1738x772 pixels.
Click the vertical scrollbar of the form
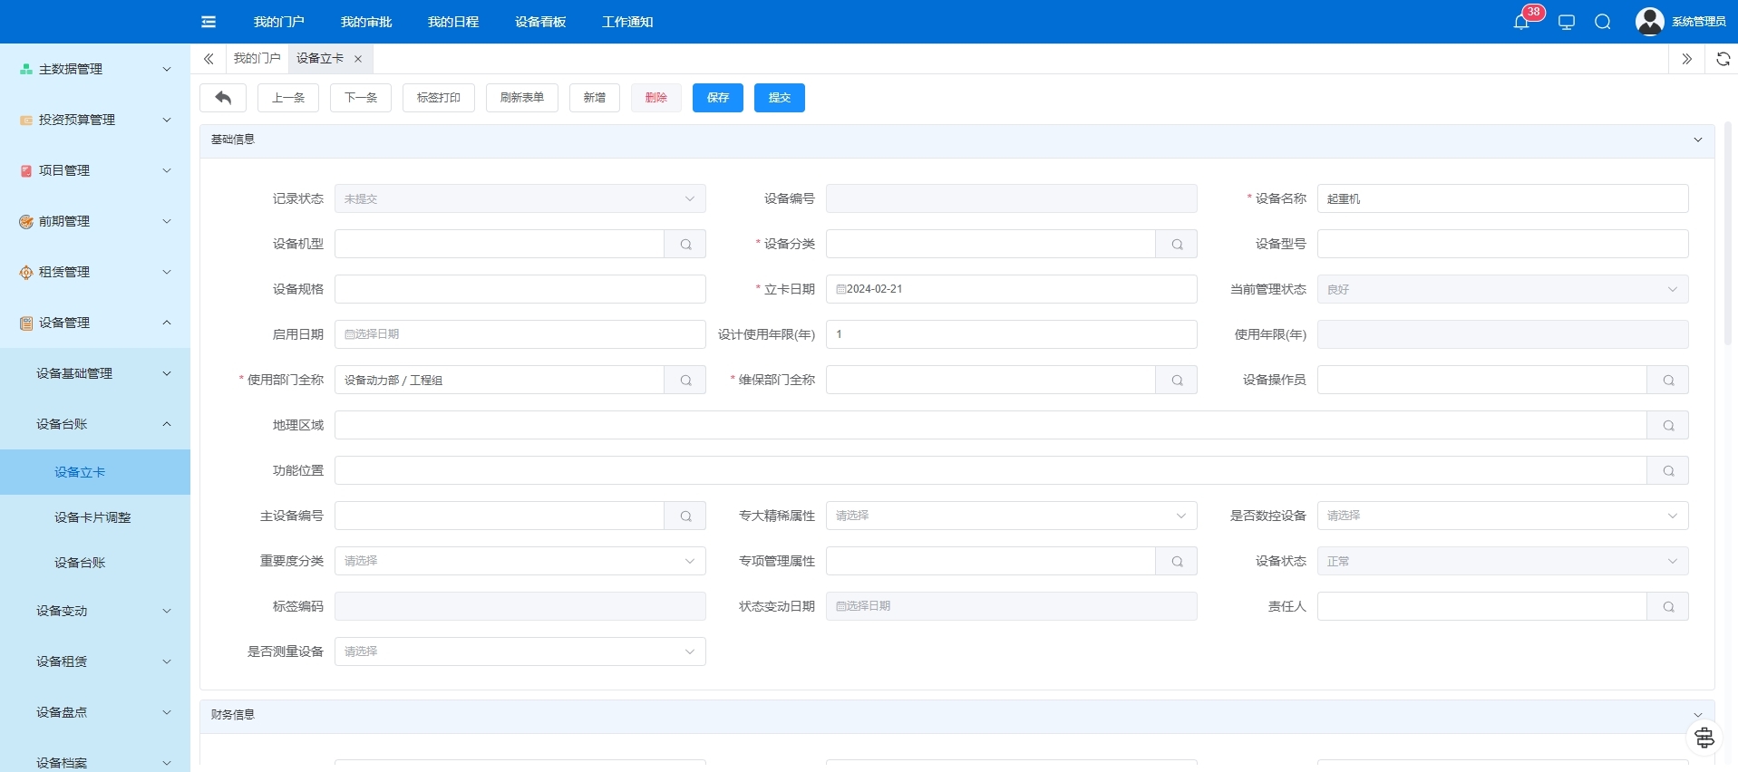click(1728, 234)
